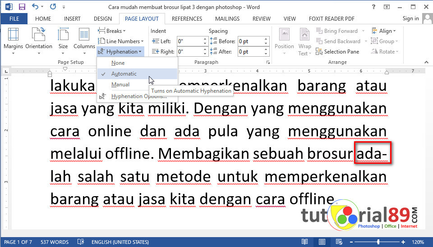Viewport: 433px width, 247px height.
Task: Click Send Backward
Action: click(338, 41)
